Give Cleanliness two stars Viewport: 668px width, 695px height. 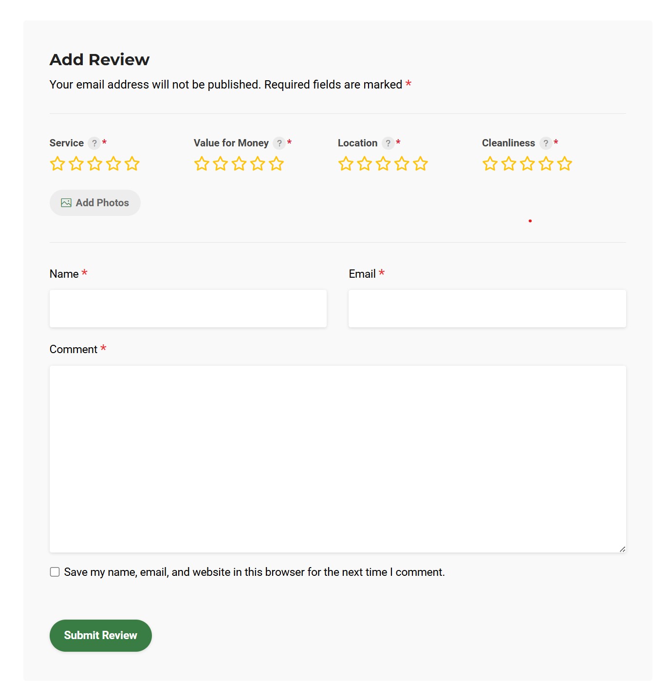(x=509, y=164)
